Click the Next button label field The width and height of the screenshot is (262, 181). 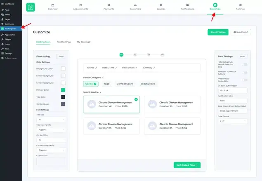pyautogui.click(x=233, y=101)
